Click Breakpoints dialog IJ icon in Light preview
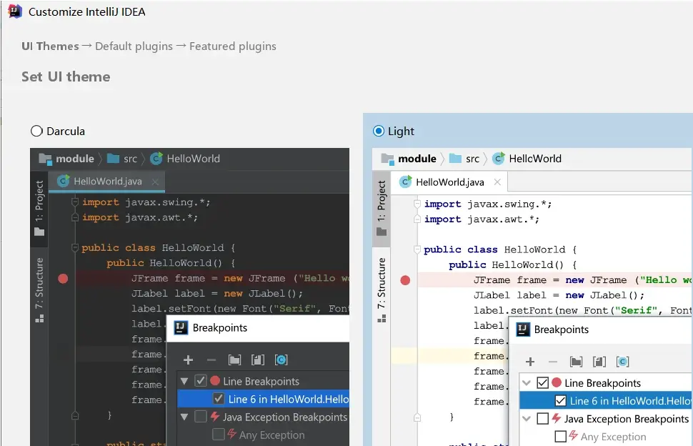Viewport: 693px width, 446px height. point(523,329)
